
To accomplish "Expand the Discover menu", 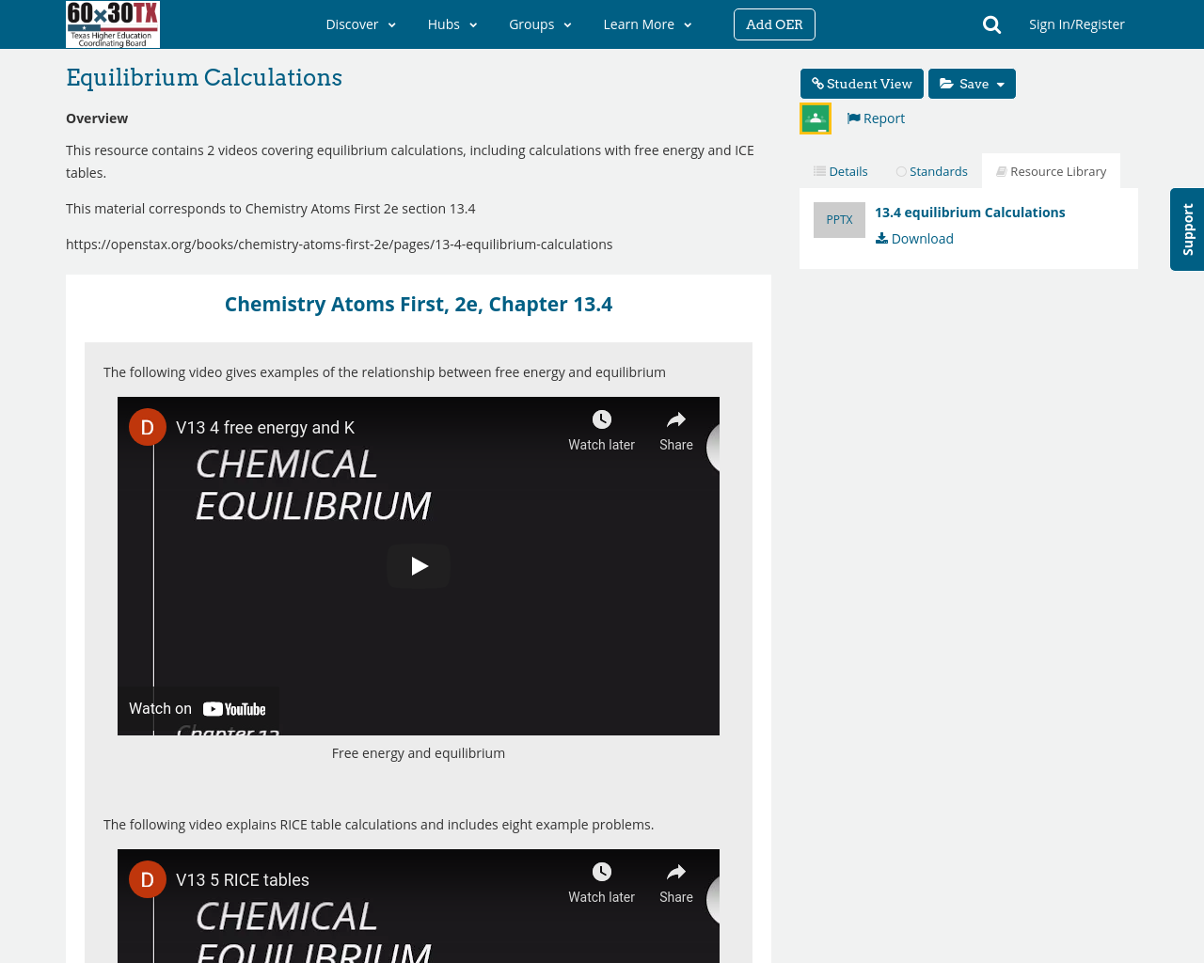I will (360, 24).
